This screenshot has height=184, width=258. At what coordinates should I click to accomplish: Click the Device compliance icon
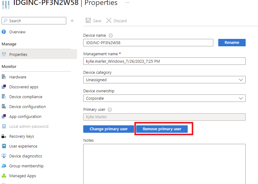(x=4, y=97)
